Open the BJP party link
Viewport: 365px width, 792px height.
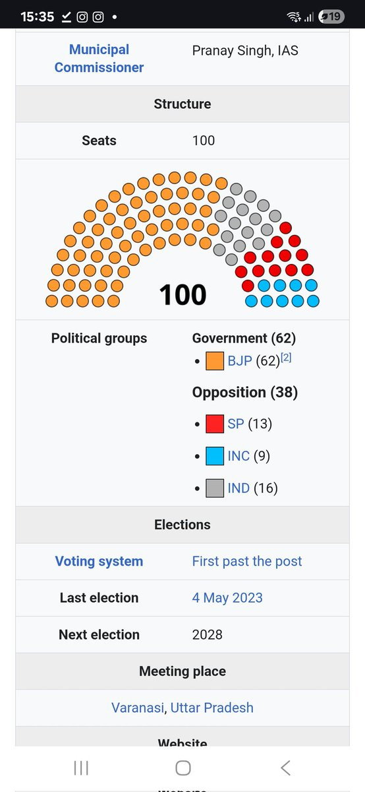click(x=240, y=361)
